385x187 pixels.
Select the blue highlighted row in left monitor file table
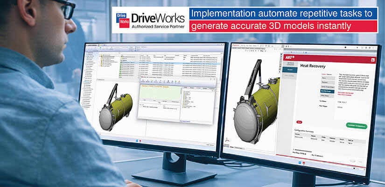(169, 64)
